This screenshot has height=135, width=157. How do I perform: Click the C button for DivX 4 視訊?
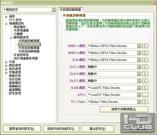pyautogui.click(x=145, y=74)
